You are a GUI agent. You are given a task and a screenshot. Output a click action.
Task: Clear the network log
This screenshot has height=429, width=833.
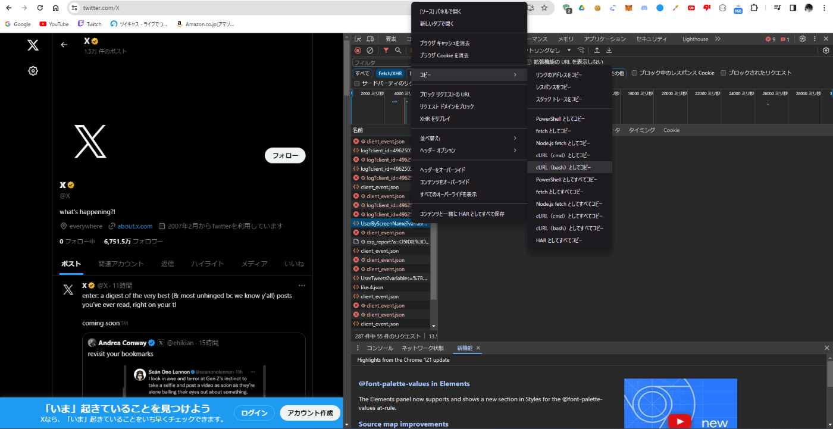(x=370, y=51)
